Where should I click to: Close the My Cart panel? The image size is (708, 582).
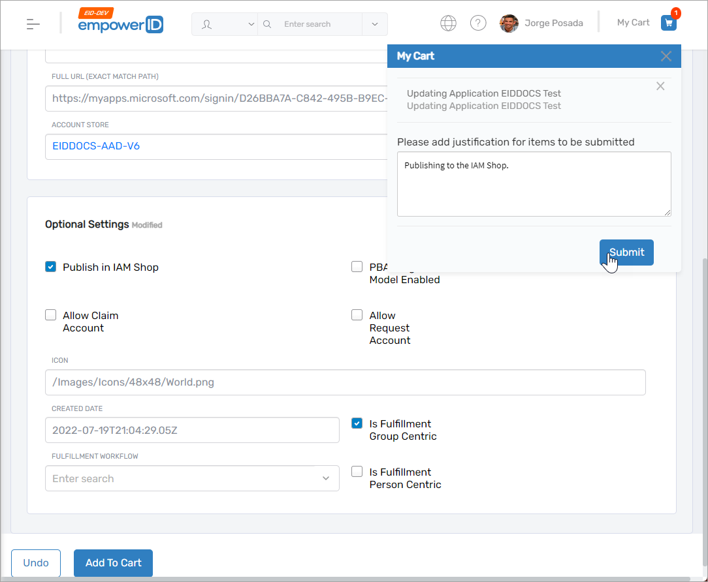[666, 56]
